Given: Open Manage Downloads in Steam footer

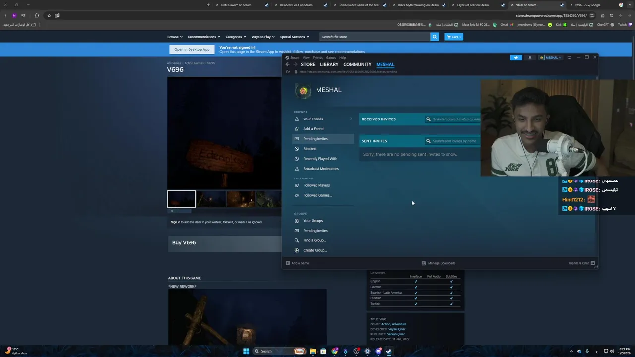Looking at the screenshot, I should (x=438, y=263).
